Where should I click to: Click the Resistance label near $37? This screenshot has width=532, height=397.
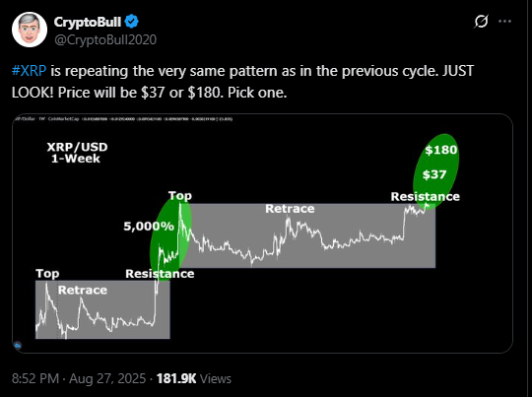426,196
